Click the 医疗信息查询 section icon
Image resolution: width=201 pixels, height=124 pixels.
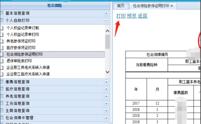coord(2,89)
